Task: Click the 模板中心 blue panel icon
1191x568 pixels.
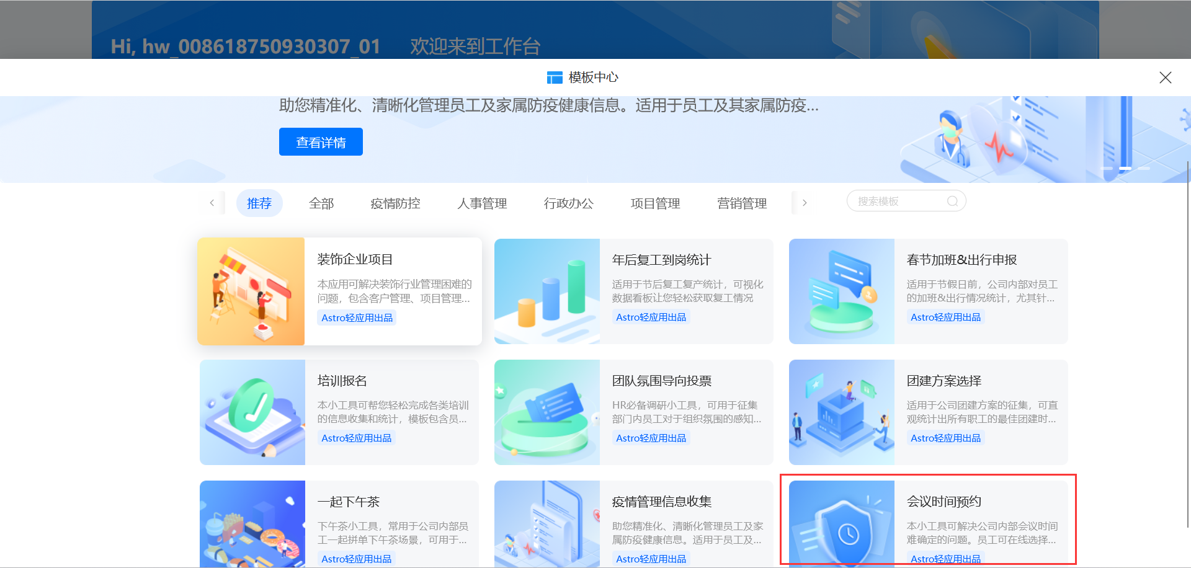Action: pos(554,77)
